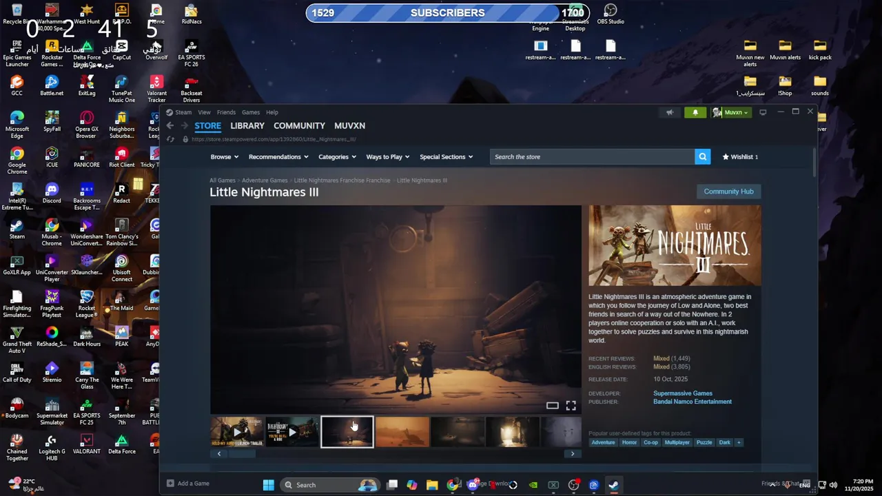Enter fullscreen on the screenshot viewer
This screenshot has width=882, height=496.
tap(571, 406)
